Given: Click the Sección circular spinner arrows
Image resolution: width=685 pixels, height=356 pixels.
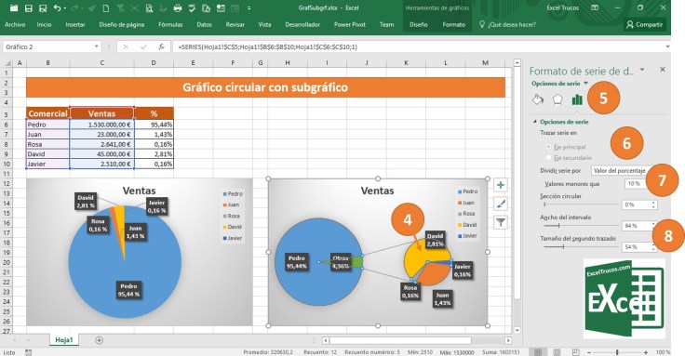Looking at the screenshot, I should (x=653, y=204).
